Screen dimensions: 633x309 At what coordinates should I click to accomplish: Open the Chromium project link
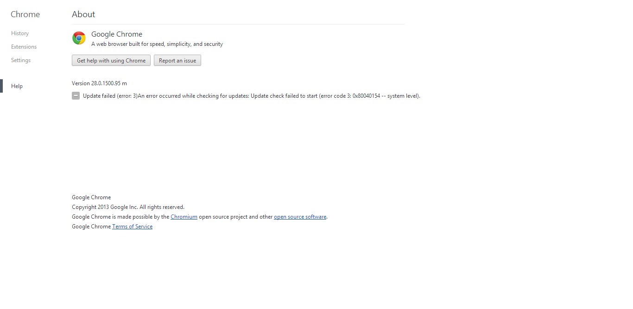(x=184, y=217)
